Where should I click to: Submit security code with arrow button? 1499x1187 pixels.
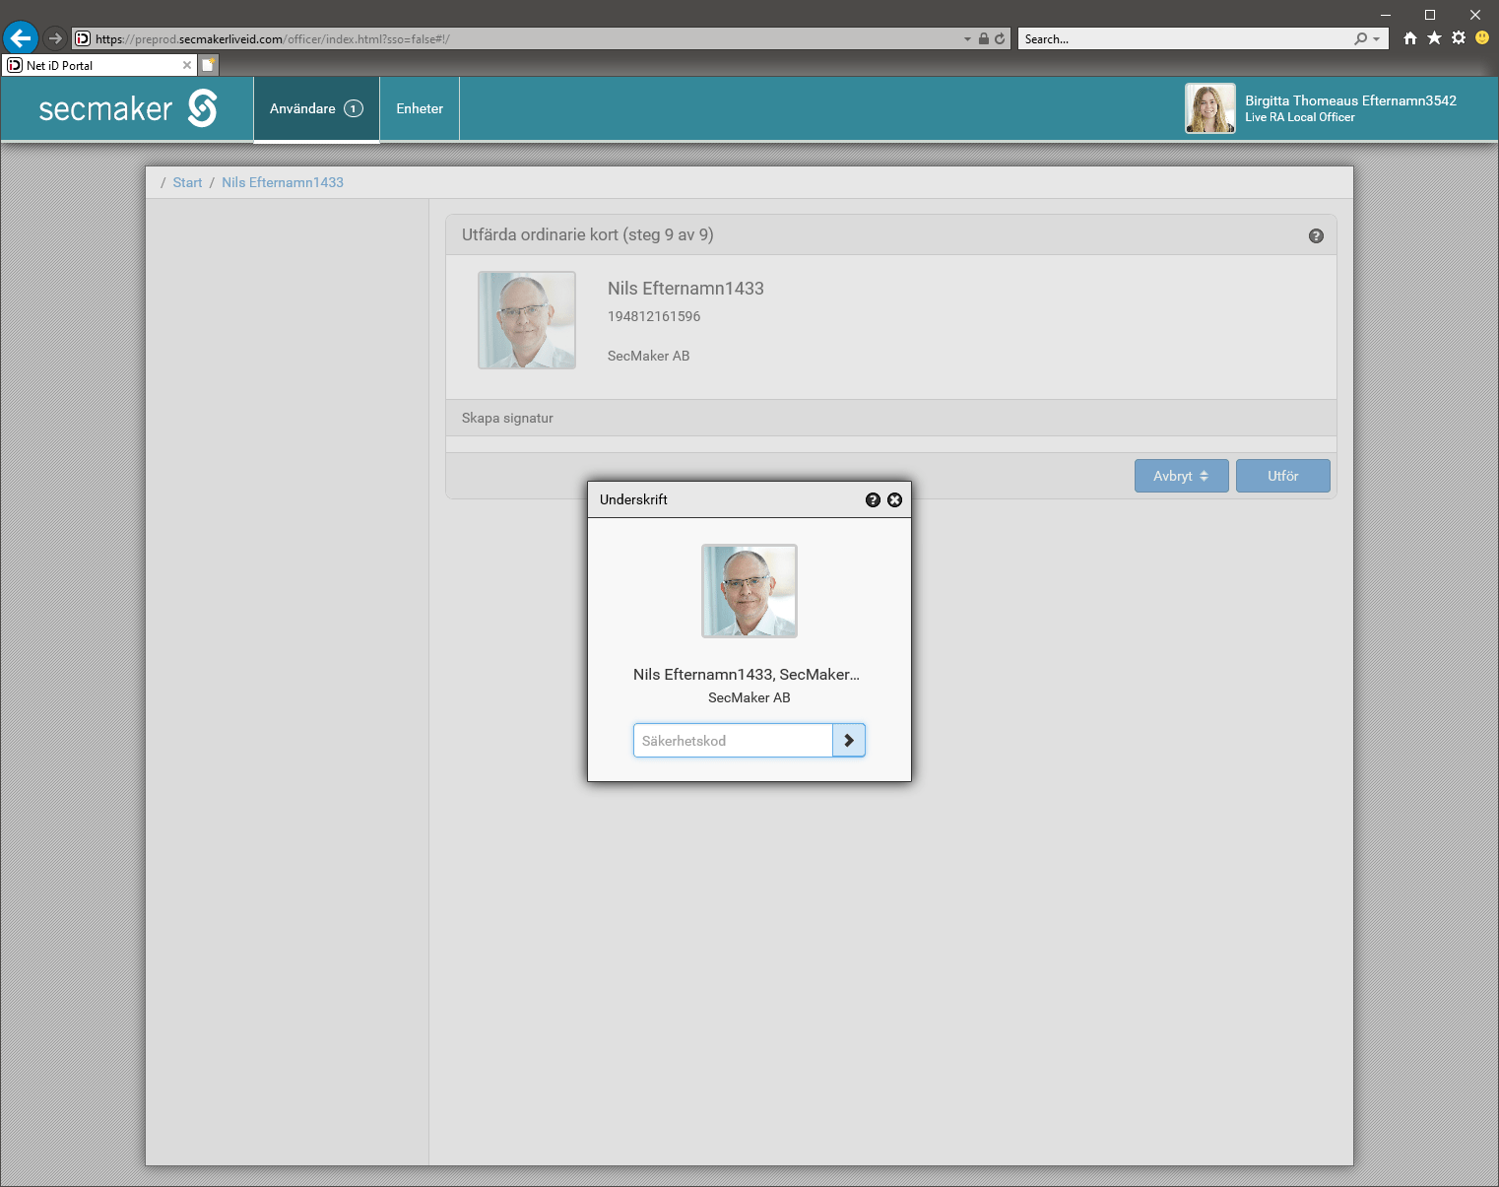(x=849, y=741)
